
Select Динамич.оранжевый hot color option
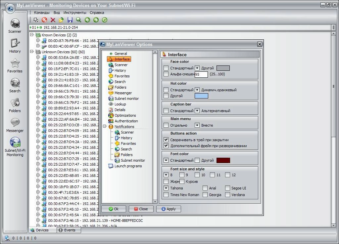pos(197,90)
